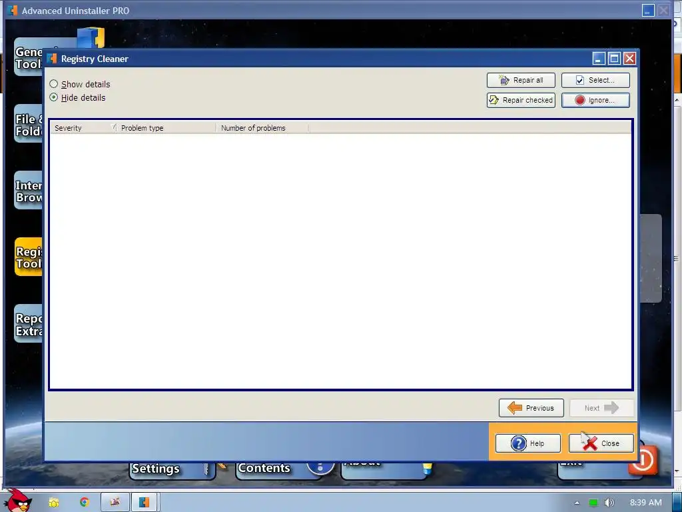Minimize the Advanced Uninstaller PRO window
Image resolution: width=682 pixels, height=512 pixels.
tap(648, 11)
